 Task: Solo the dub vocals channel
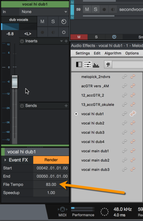tap(53, 21)
